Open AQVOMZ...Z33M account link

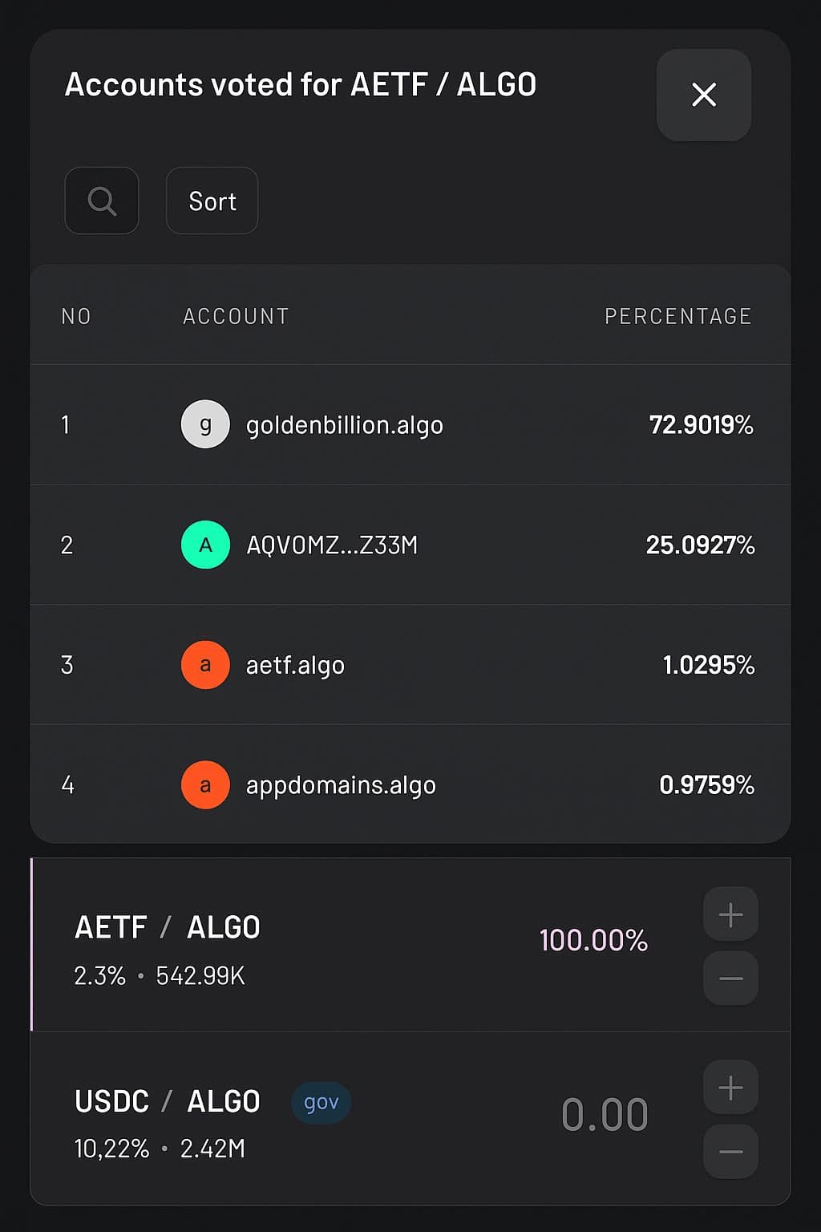click(x=332, y=545)
